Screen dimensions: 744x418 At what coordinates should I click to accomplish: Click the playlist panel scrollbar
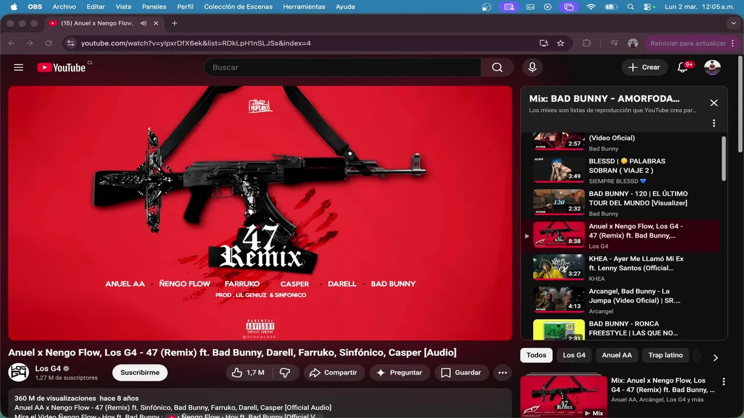pos(724,158)
